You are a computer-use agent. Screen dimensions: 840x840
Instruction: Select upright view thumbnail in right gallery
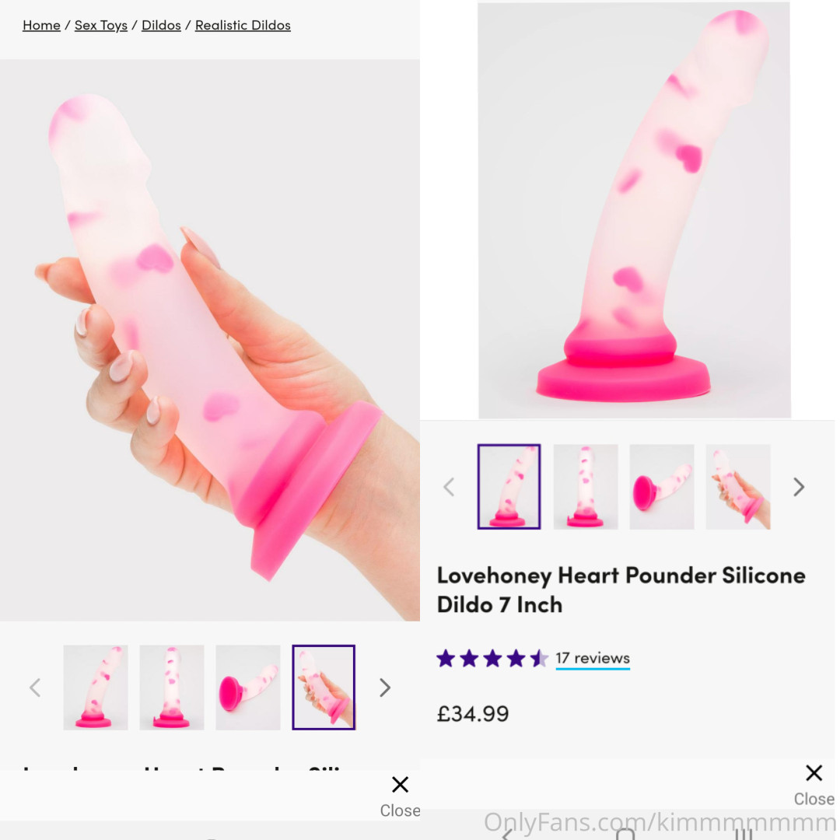coord(586,486)
